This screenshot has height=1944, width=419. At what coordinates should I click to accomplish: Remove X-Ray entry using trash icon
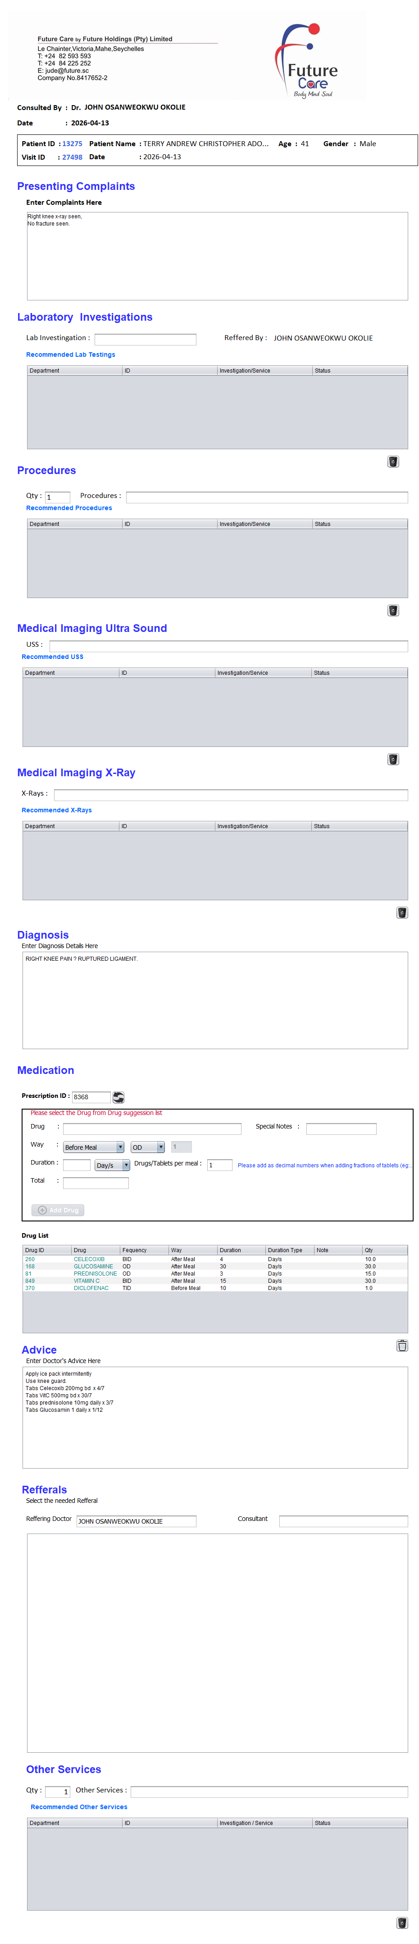click(x=402, y=912)
